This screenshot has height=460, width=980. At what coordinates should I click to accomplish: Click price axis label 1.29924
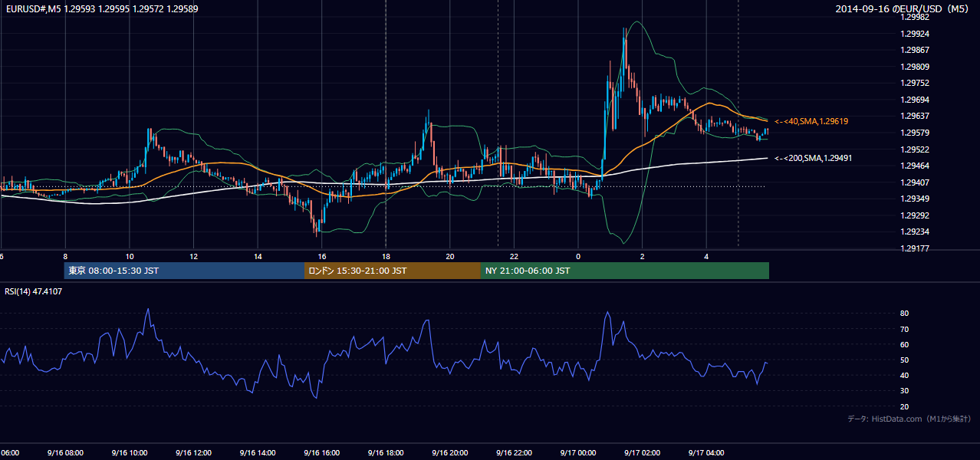point(913,34)
